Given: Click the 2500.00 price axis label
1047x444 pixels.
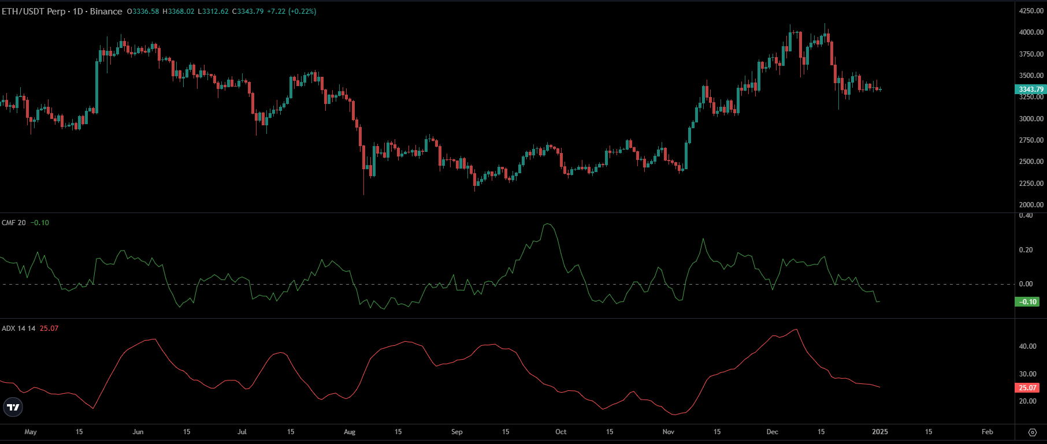Looking at the screenshot, I should tap(1031, 162).
